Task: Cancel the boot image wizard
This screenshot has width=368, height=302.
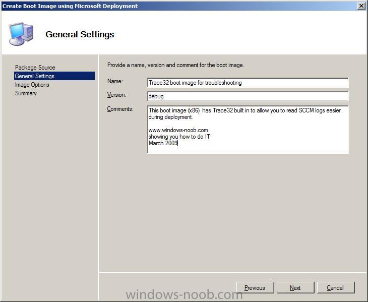Action: pos(335,288)
